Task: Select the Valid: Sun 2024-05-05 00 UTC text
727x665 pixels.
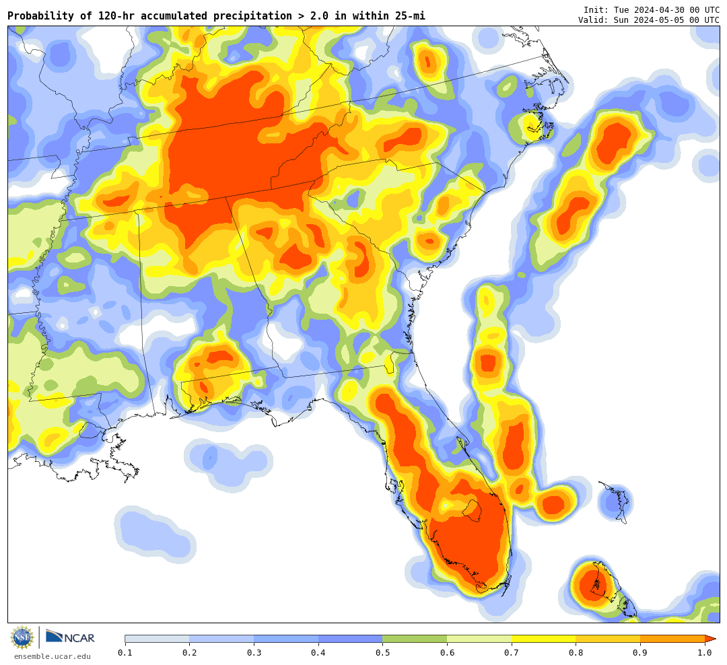Action: click(649, 20)
